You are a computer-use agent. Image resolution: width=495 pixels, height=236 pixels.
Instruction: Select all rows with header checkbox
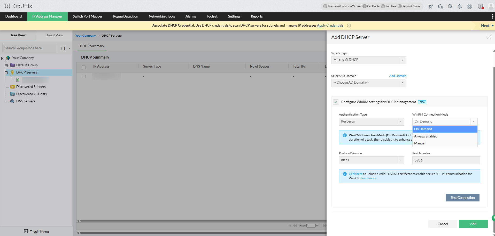(83, 67)
